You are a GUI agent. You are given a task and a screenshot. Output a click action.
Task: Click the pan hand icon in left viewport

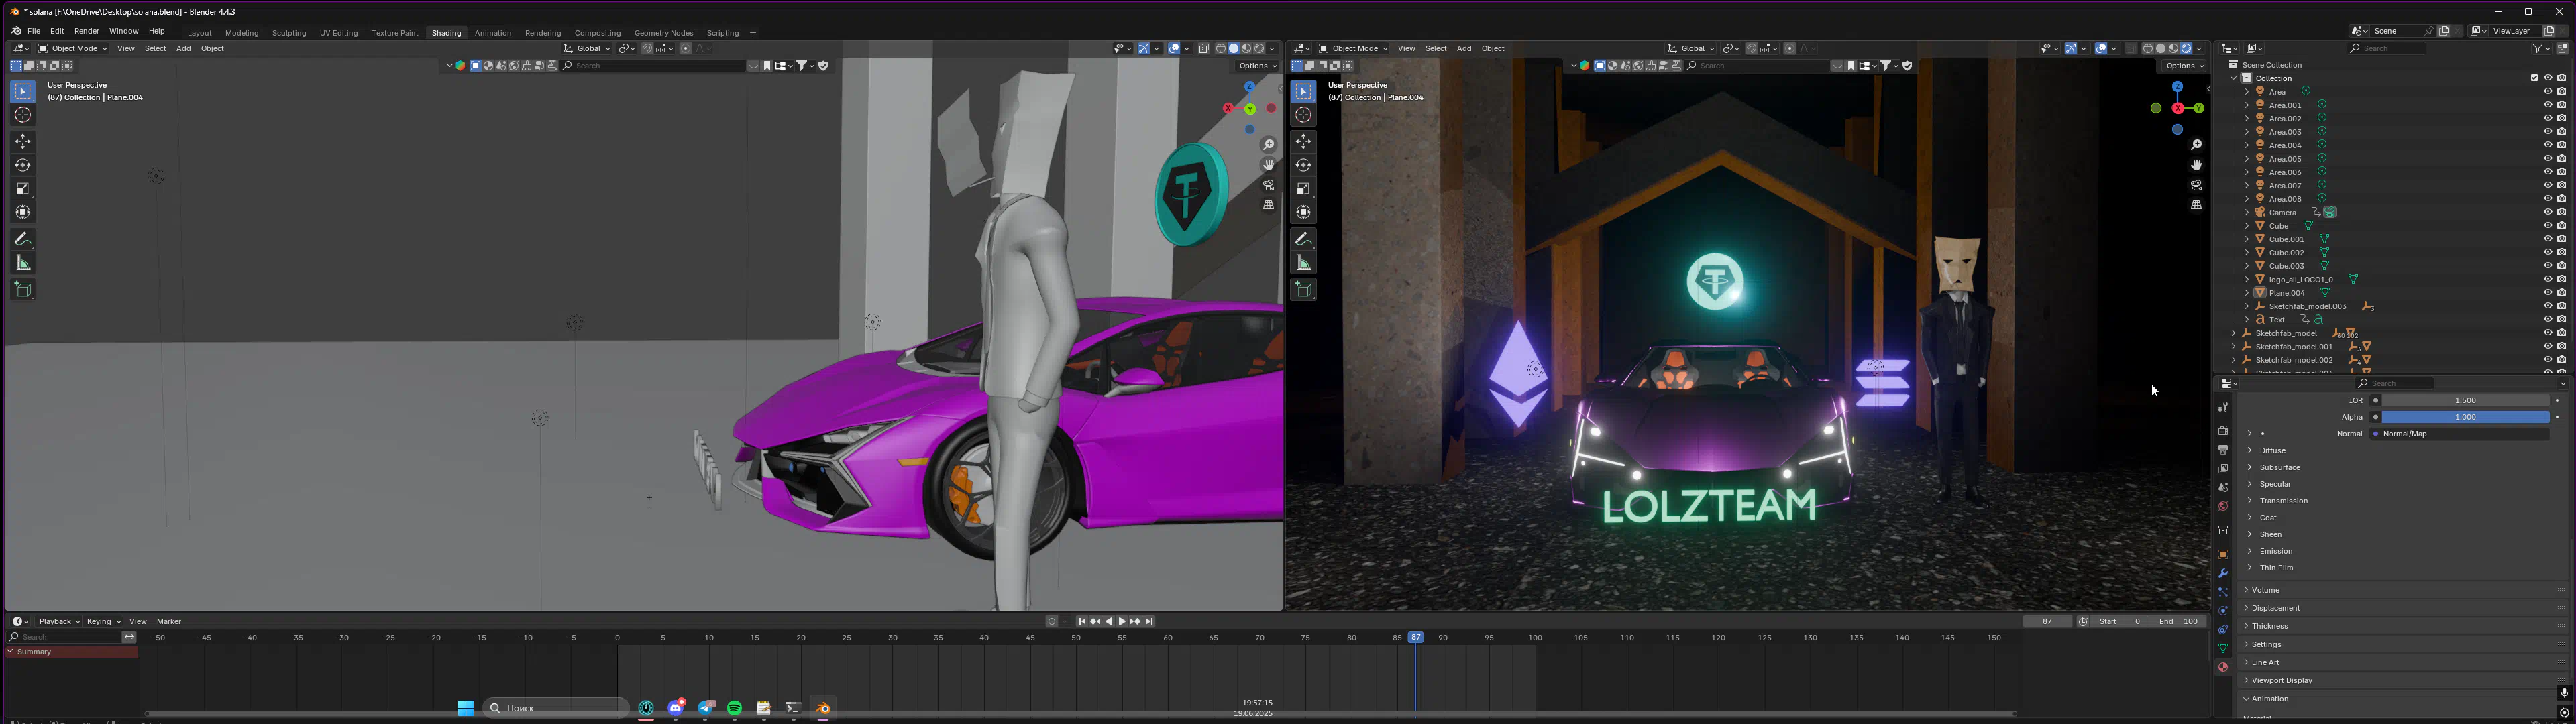click(1269, 165)
